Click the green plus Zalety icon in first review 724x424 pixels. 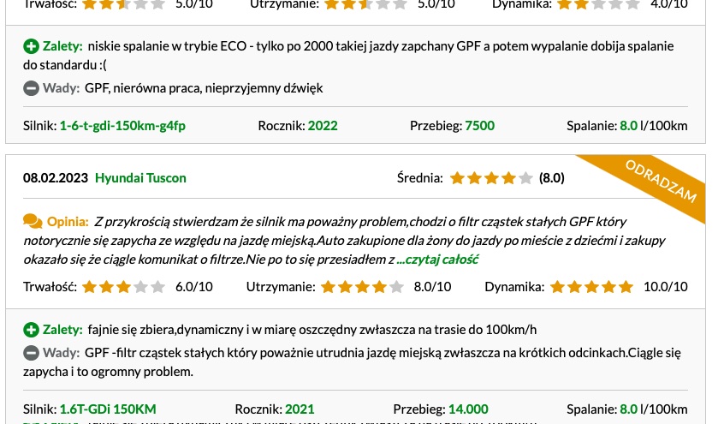click(x=31, y=46)
